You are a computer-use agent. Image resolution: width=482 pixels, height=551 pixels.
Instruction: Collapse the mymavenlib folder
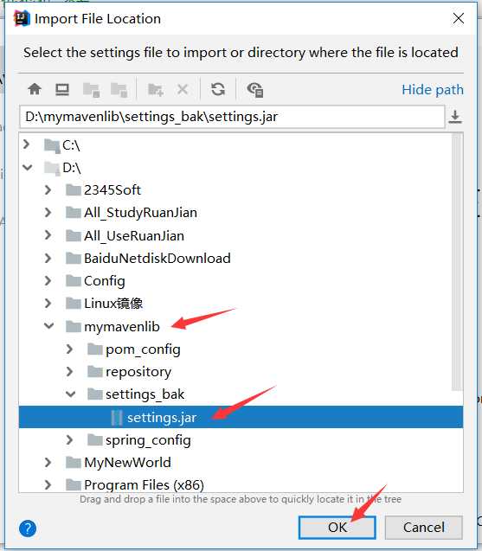(x=48, y=326)
